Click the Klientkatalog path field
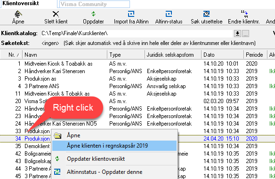Screen dimensions: 275x179 [137, 33]
